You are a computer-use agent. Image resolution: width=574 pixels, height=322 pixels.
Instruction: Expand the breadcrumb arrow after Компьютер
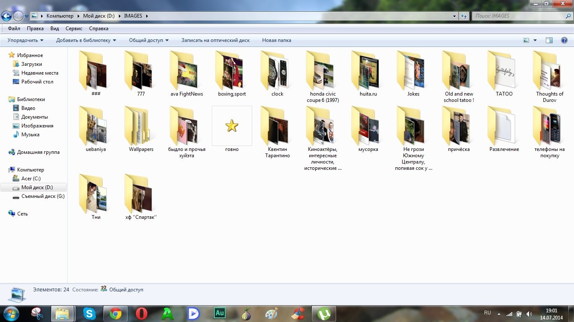point(78,16)
